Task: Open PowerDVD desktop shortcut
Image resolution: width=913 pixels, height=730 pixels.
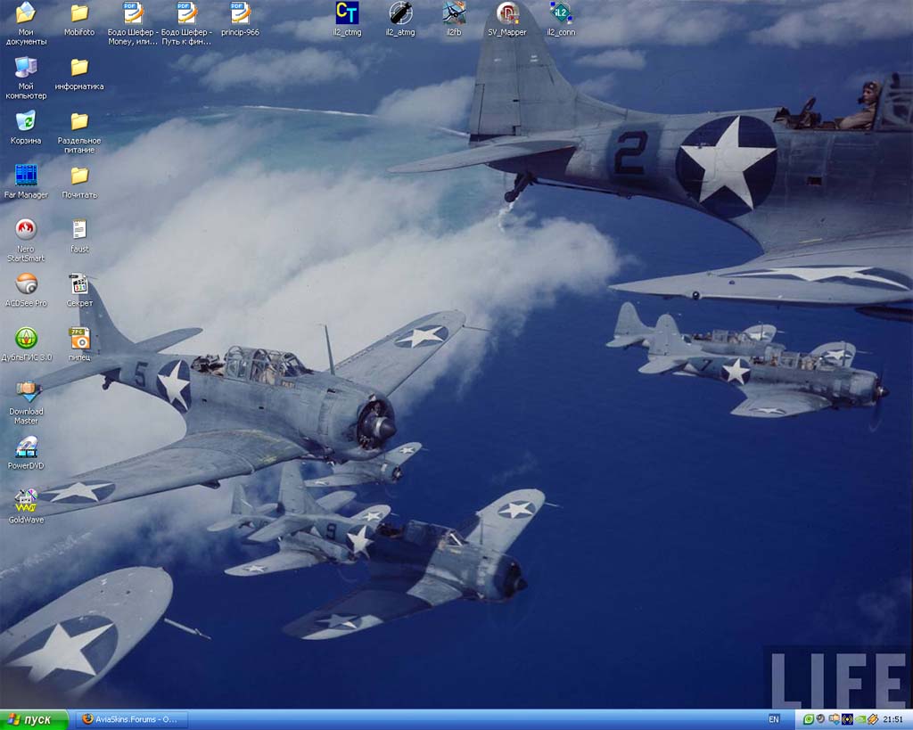Action: [26, 447]
